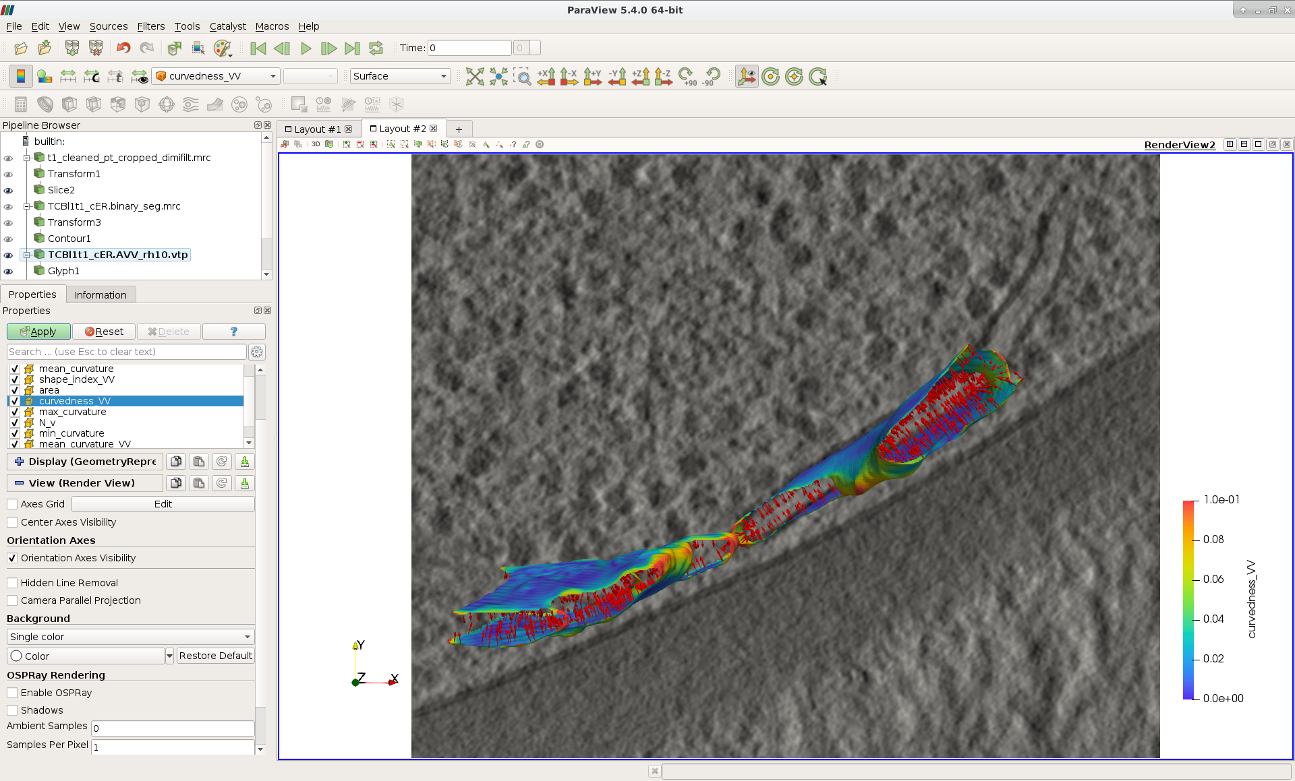Image resolution: width=1295 pixels, height=781 pixels.
Task: Click the Apply button
Action: coord(38,332)
